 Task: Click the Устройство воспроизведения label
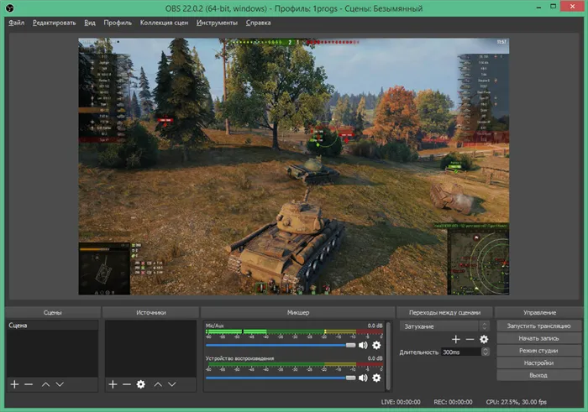click(x=239, y=358)
